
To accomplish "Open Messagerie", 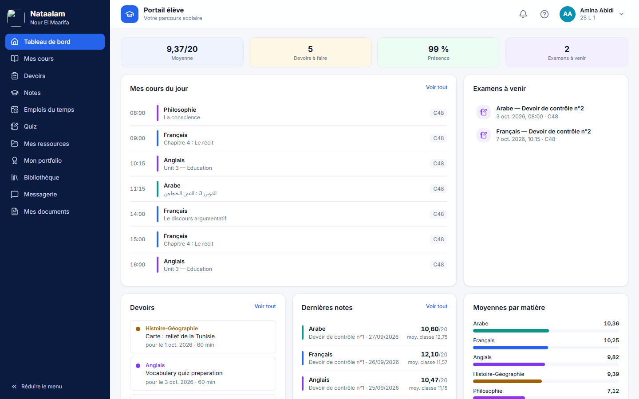I will coord(55,194).
